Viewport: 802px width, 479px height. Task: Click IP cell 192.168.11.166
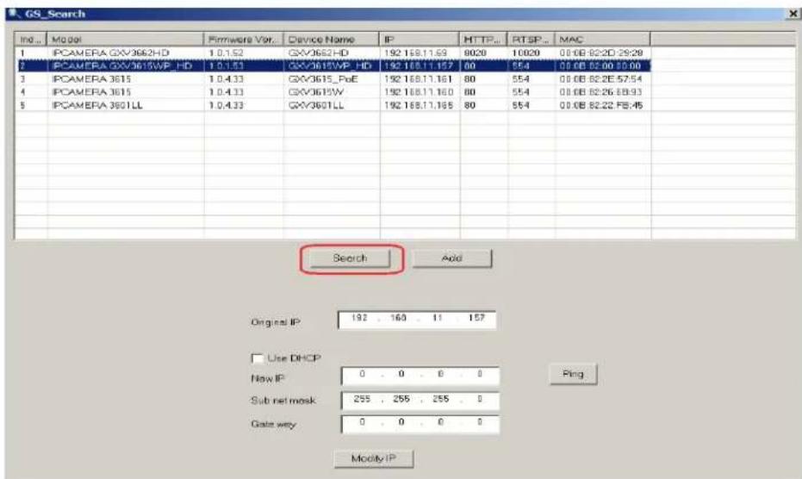[419, 105]
